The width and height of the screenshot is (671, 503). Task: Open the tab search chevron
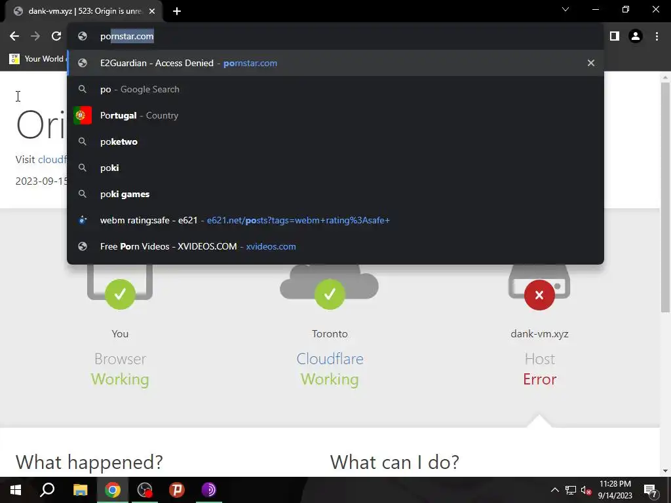566,9
